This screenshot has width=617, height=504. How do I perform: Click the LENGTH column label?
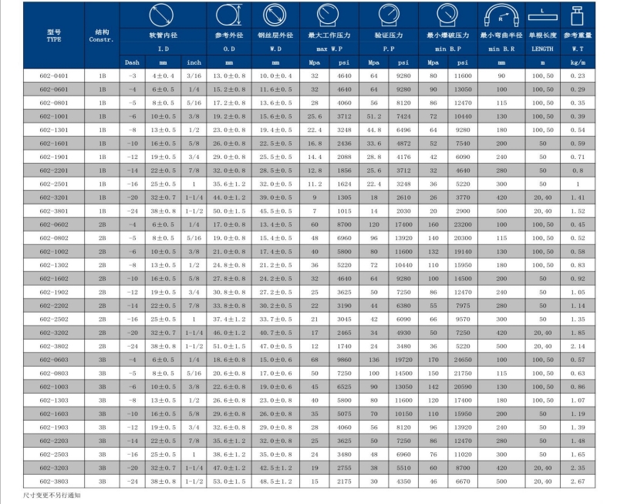(543, 49)
